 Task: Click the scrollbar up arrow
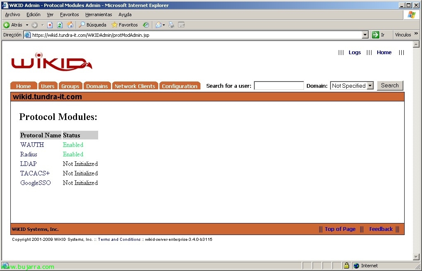[416, 44]
